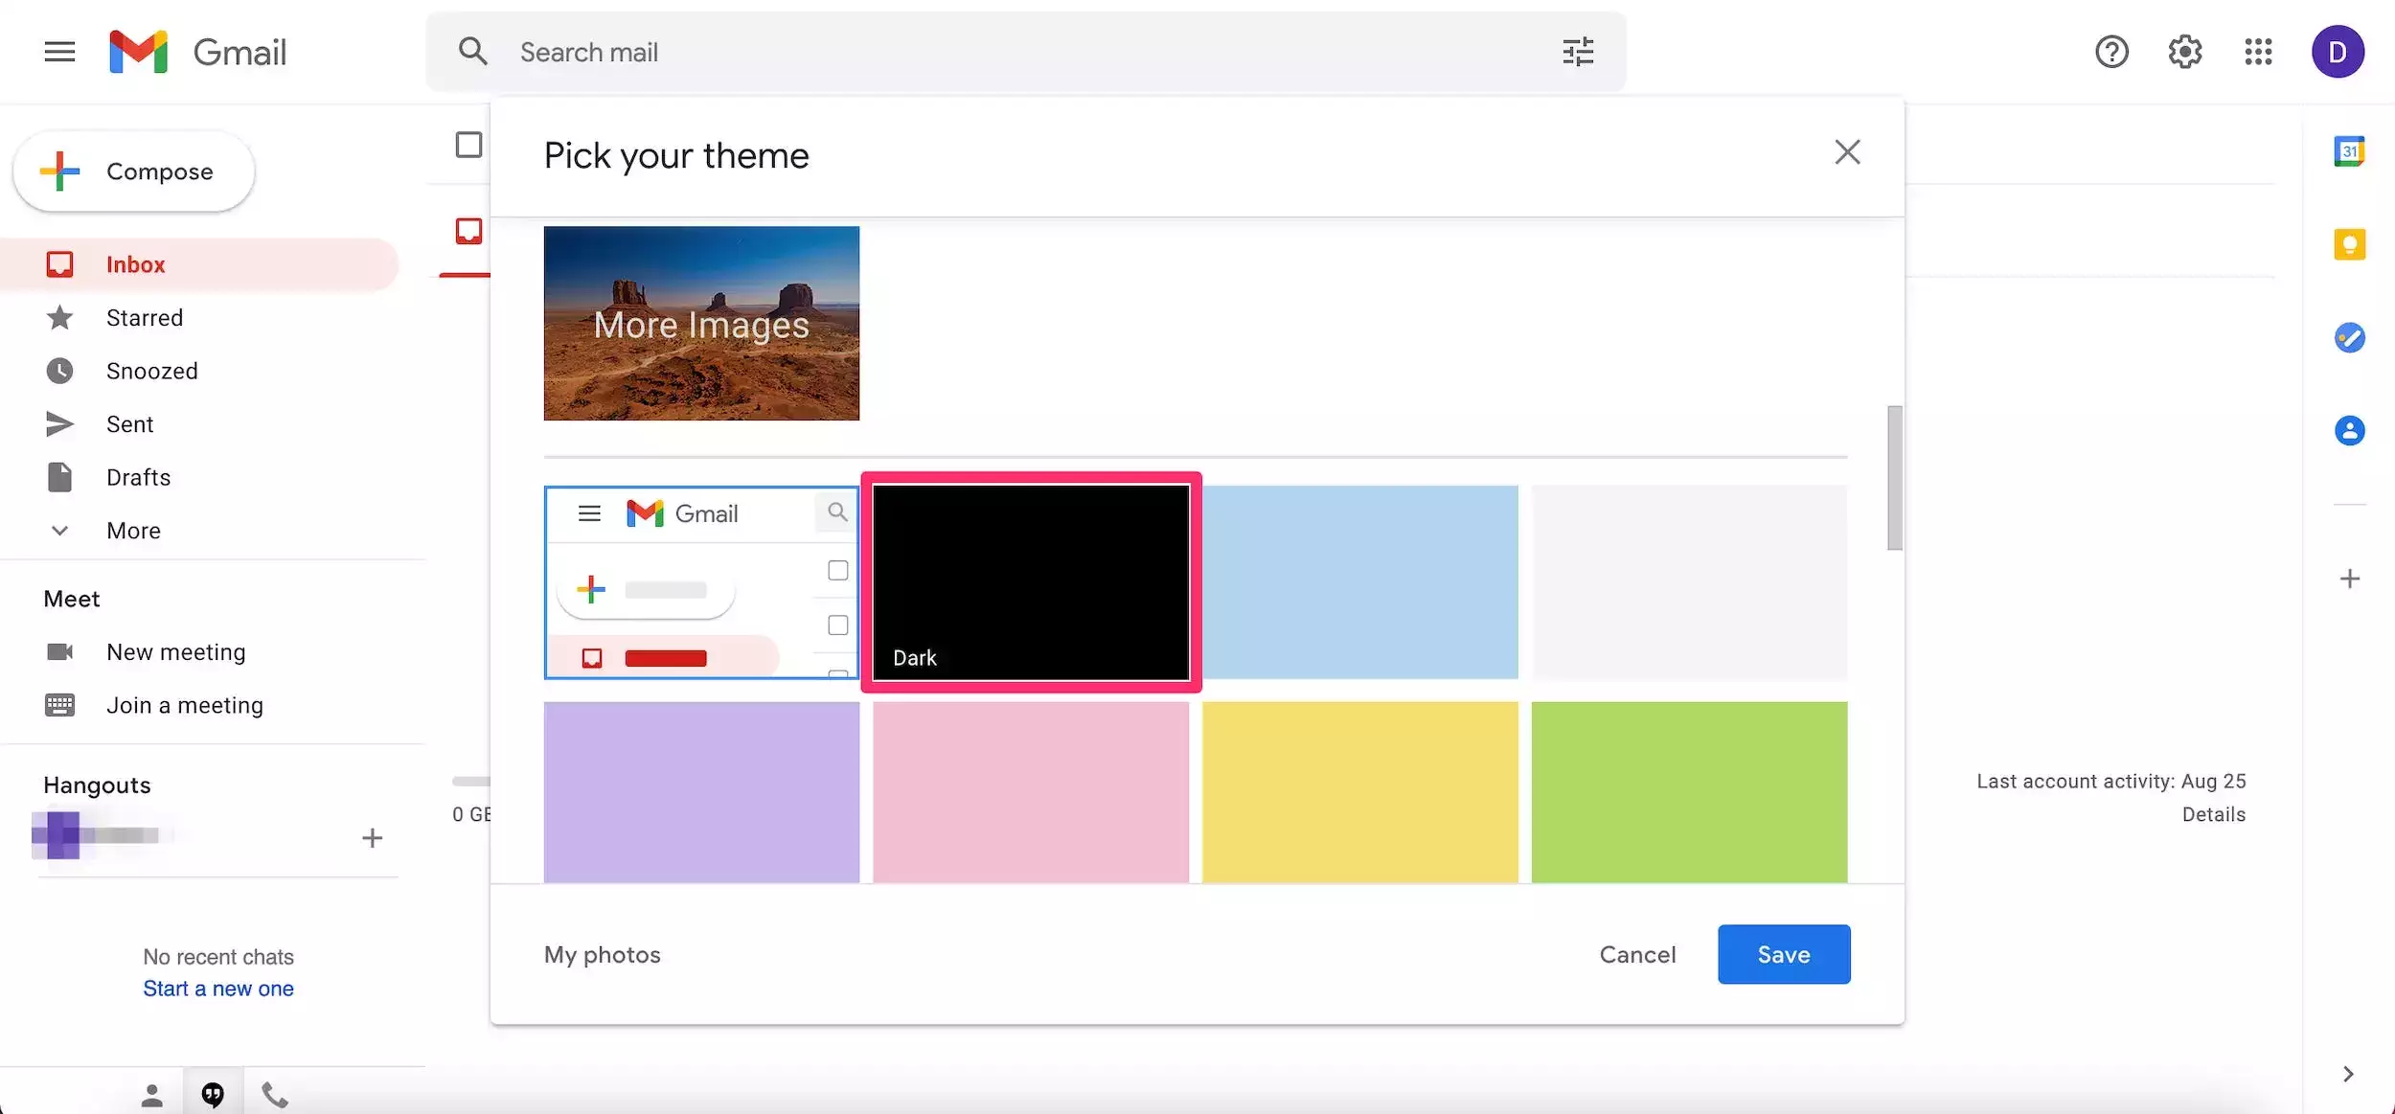Screen dimensions: 2395x1114
Task: Open the Settings gear icon
Action: click(2184, 52)
